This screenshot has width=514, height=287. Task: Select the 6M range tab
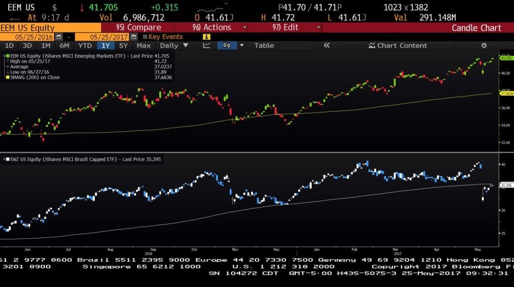pos(64,46)
